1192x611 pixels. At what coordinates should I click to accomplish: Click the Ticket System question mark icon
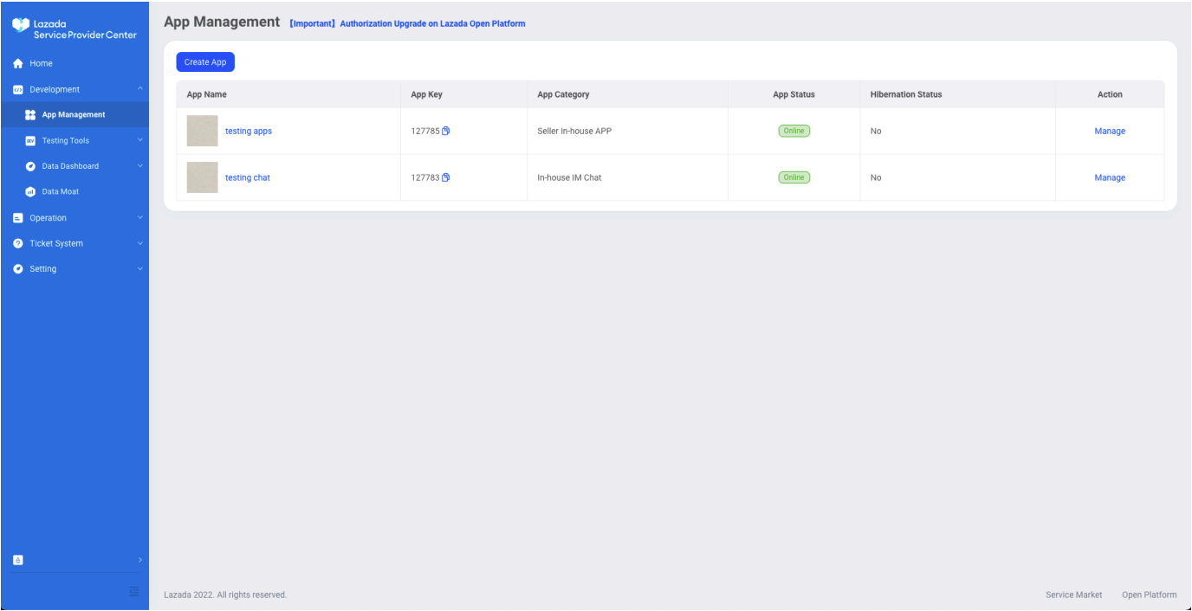click(x=17, y=243)
